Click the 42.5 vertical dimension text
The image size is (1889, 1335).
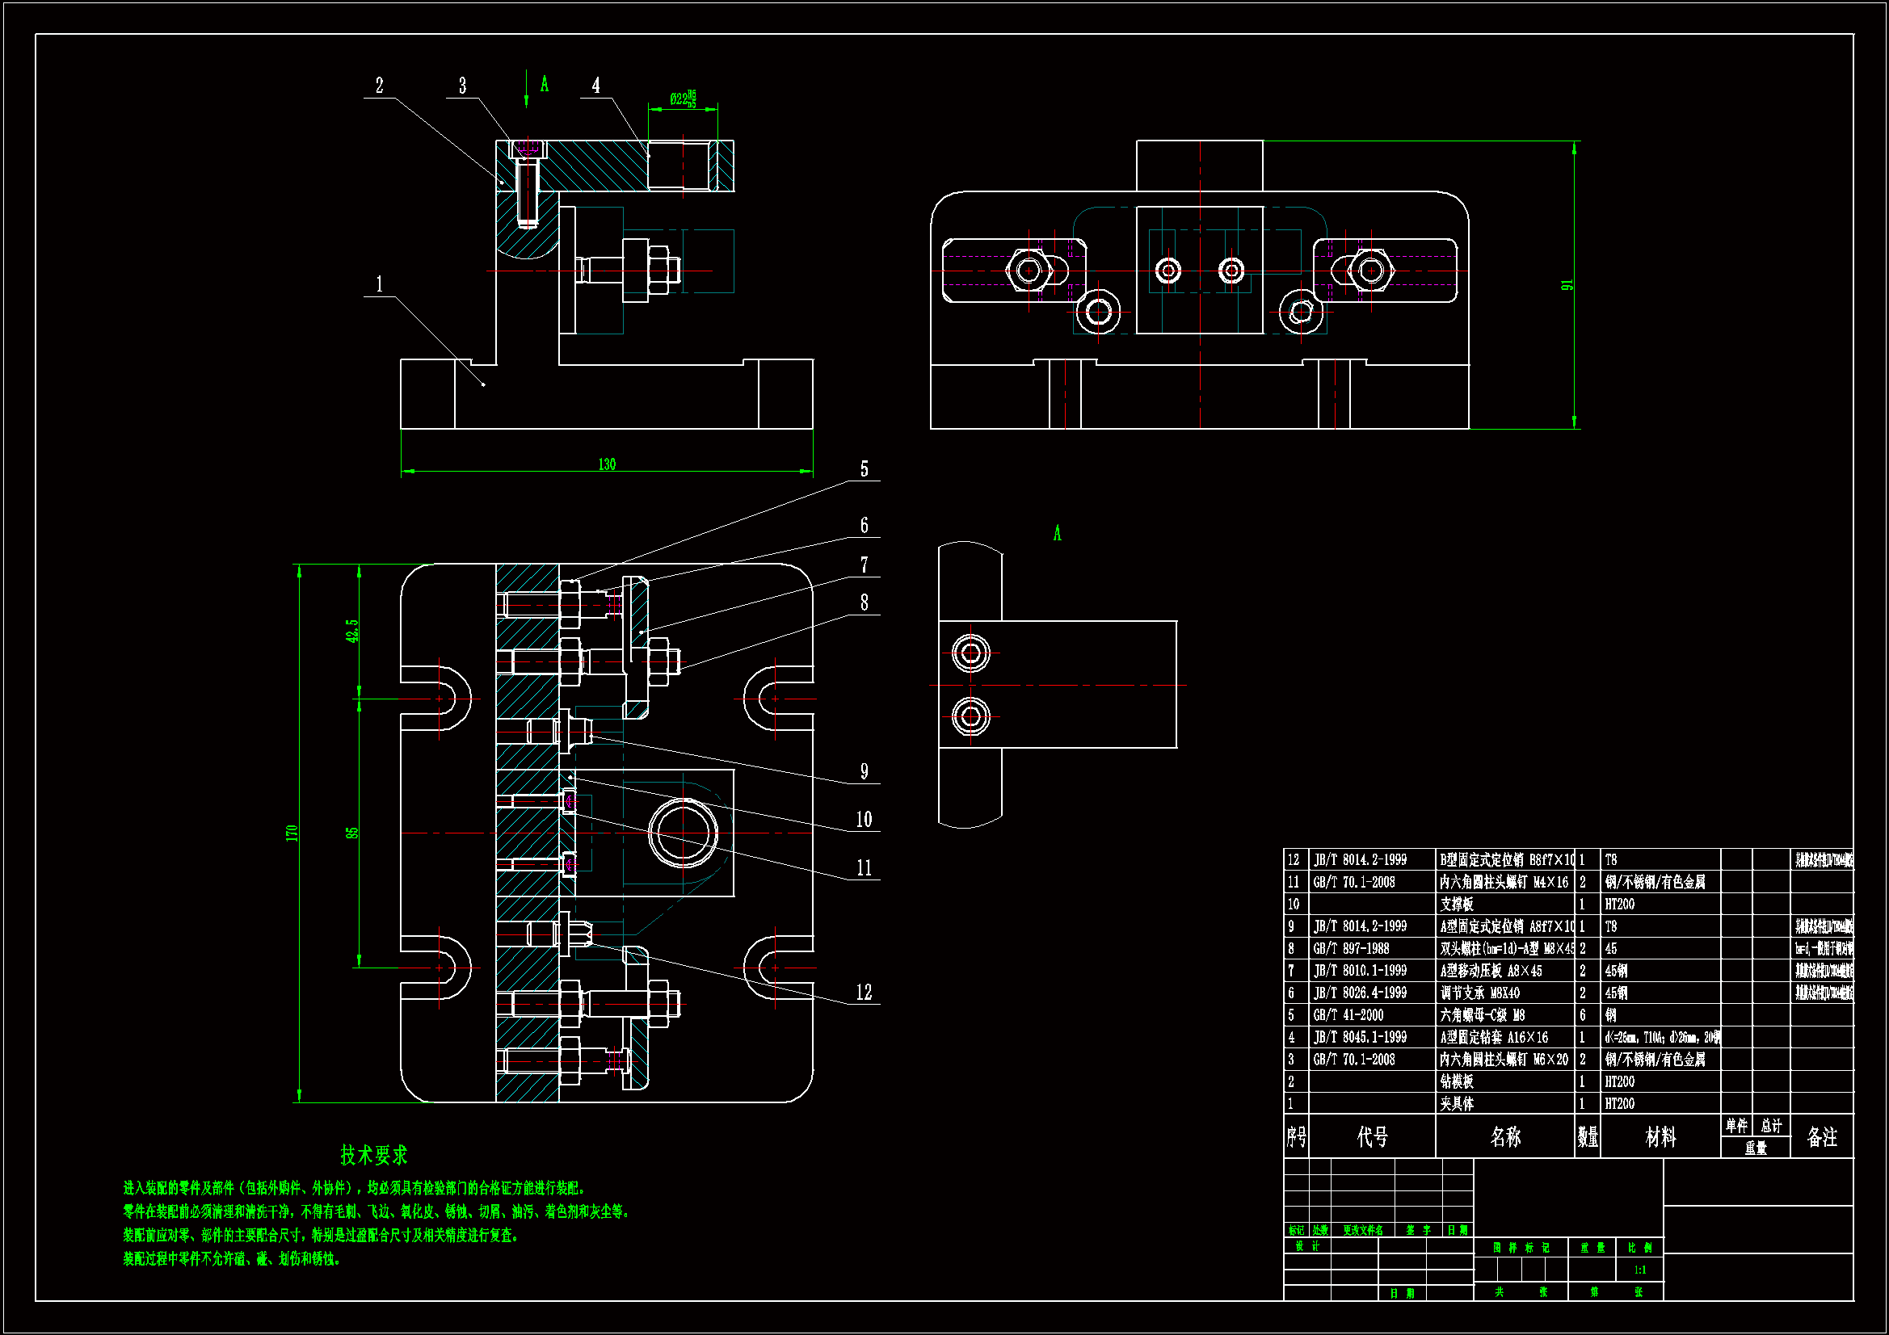click(x=352, y=631)
